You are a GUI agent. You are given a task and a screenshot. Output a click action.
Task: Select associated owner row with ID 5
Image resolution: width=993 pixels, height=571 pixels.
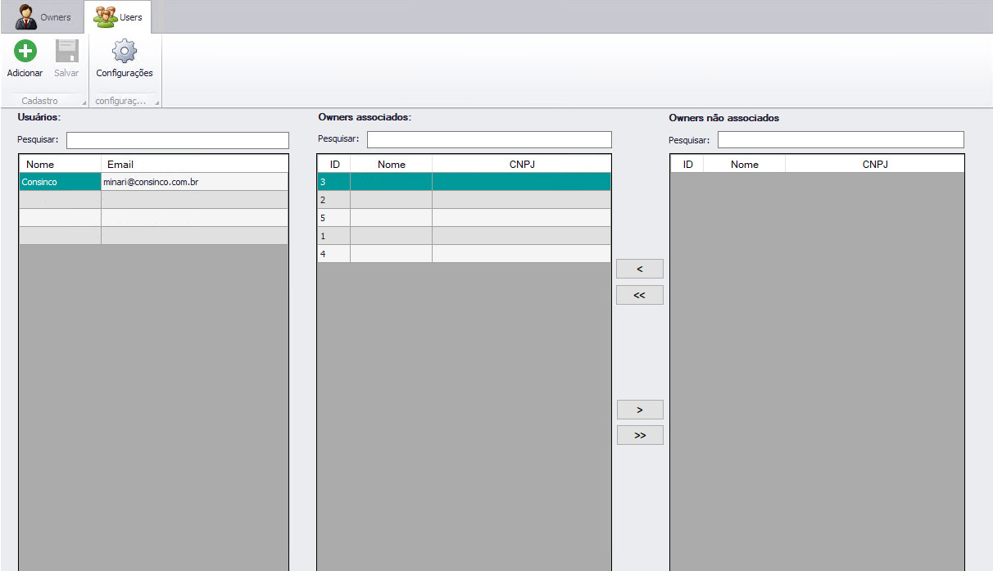tap(464, 218)
